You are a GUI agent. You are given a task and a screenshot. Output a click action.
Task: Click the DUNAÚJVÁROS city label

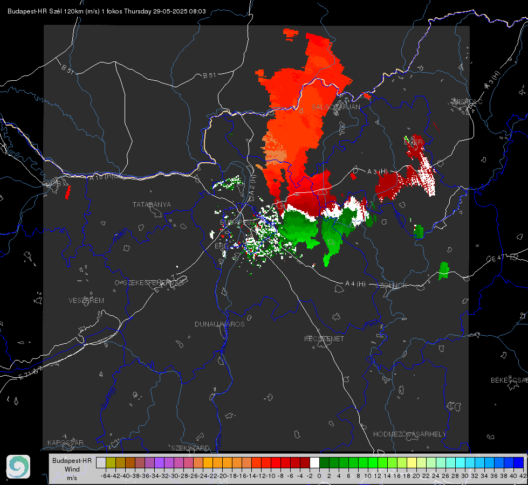[x=220, y=324]
